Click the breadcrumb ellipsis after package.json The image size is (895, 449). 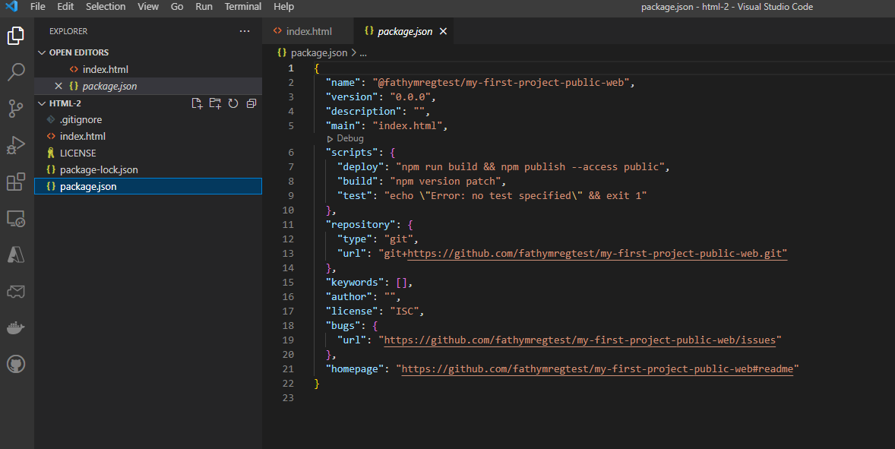pyautogui.click(x=363, y=53)
